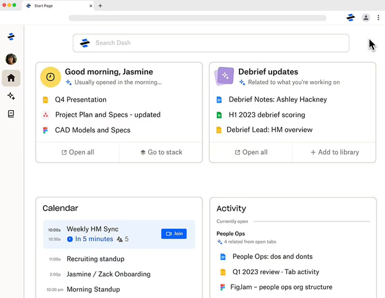Add Debrief updates to library
The height and width of the screenshot is (298, 385).
pos(334,152)
